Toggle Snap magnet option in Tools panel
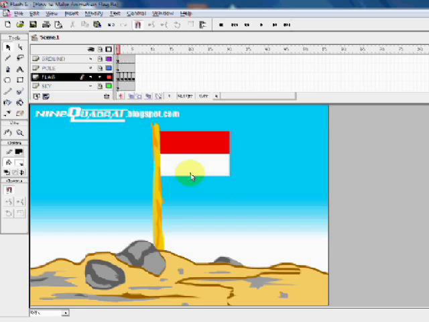Screen dimensions: 429x322 click(x=9, y=191)
